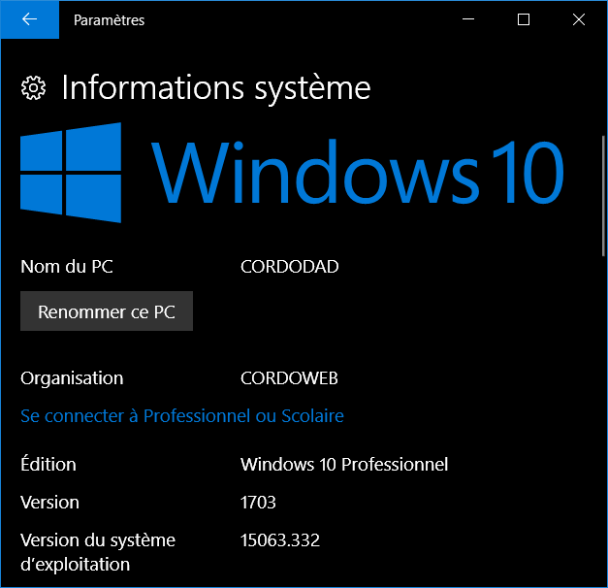The height and width of the screenshot is (588, 608).
Task: Minimize the Paramètres window
Action: tap(468, 19)
